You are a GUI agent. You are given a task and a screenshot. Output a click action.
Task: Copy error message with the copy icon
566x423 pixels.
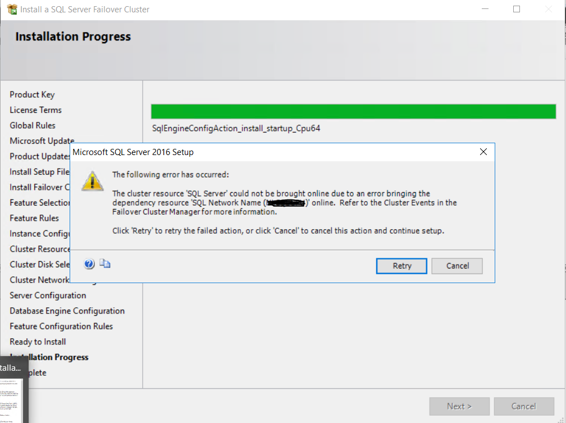[105, 263]
